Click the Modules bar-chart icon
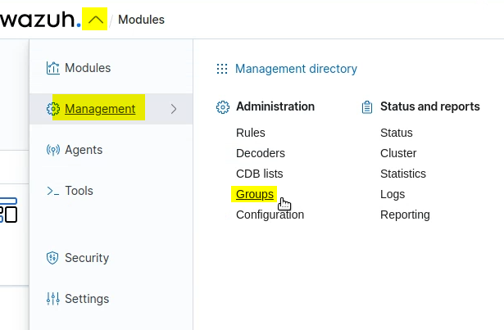 tap(53, 68)
